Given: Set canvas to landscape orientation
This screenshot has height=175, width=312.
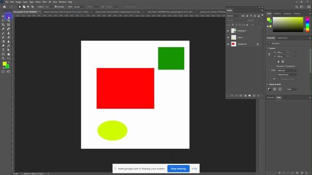Looking at the screenshot, I should (283, 62).
